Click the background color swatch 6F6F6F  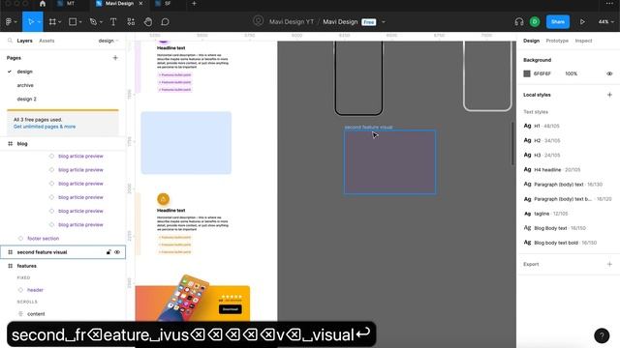click(527, 73)
